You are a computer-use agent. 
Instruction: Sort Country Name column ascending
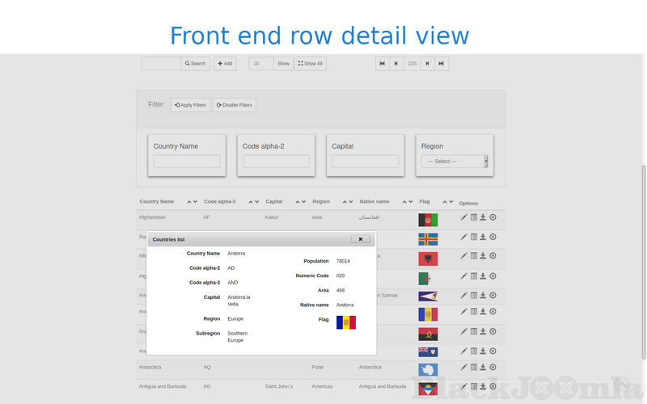(189, 202)
